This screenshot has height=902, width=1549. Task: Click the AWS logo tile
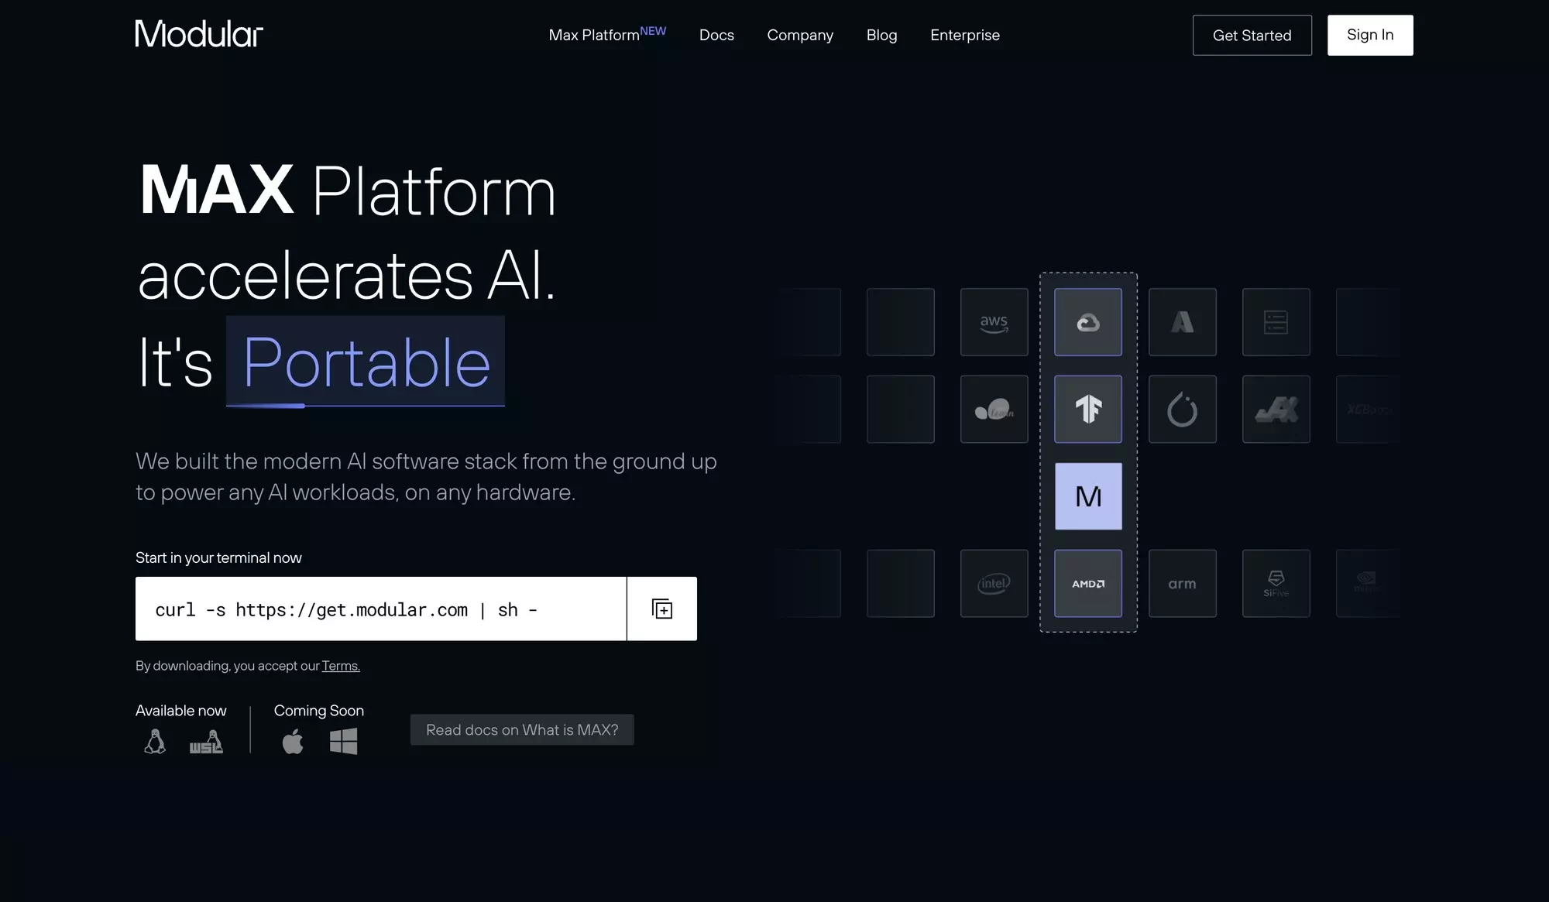click(x=994, y=322)
